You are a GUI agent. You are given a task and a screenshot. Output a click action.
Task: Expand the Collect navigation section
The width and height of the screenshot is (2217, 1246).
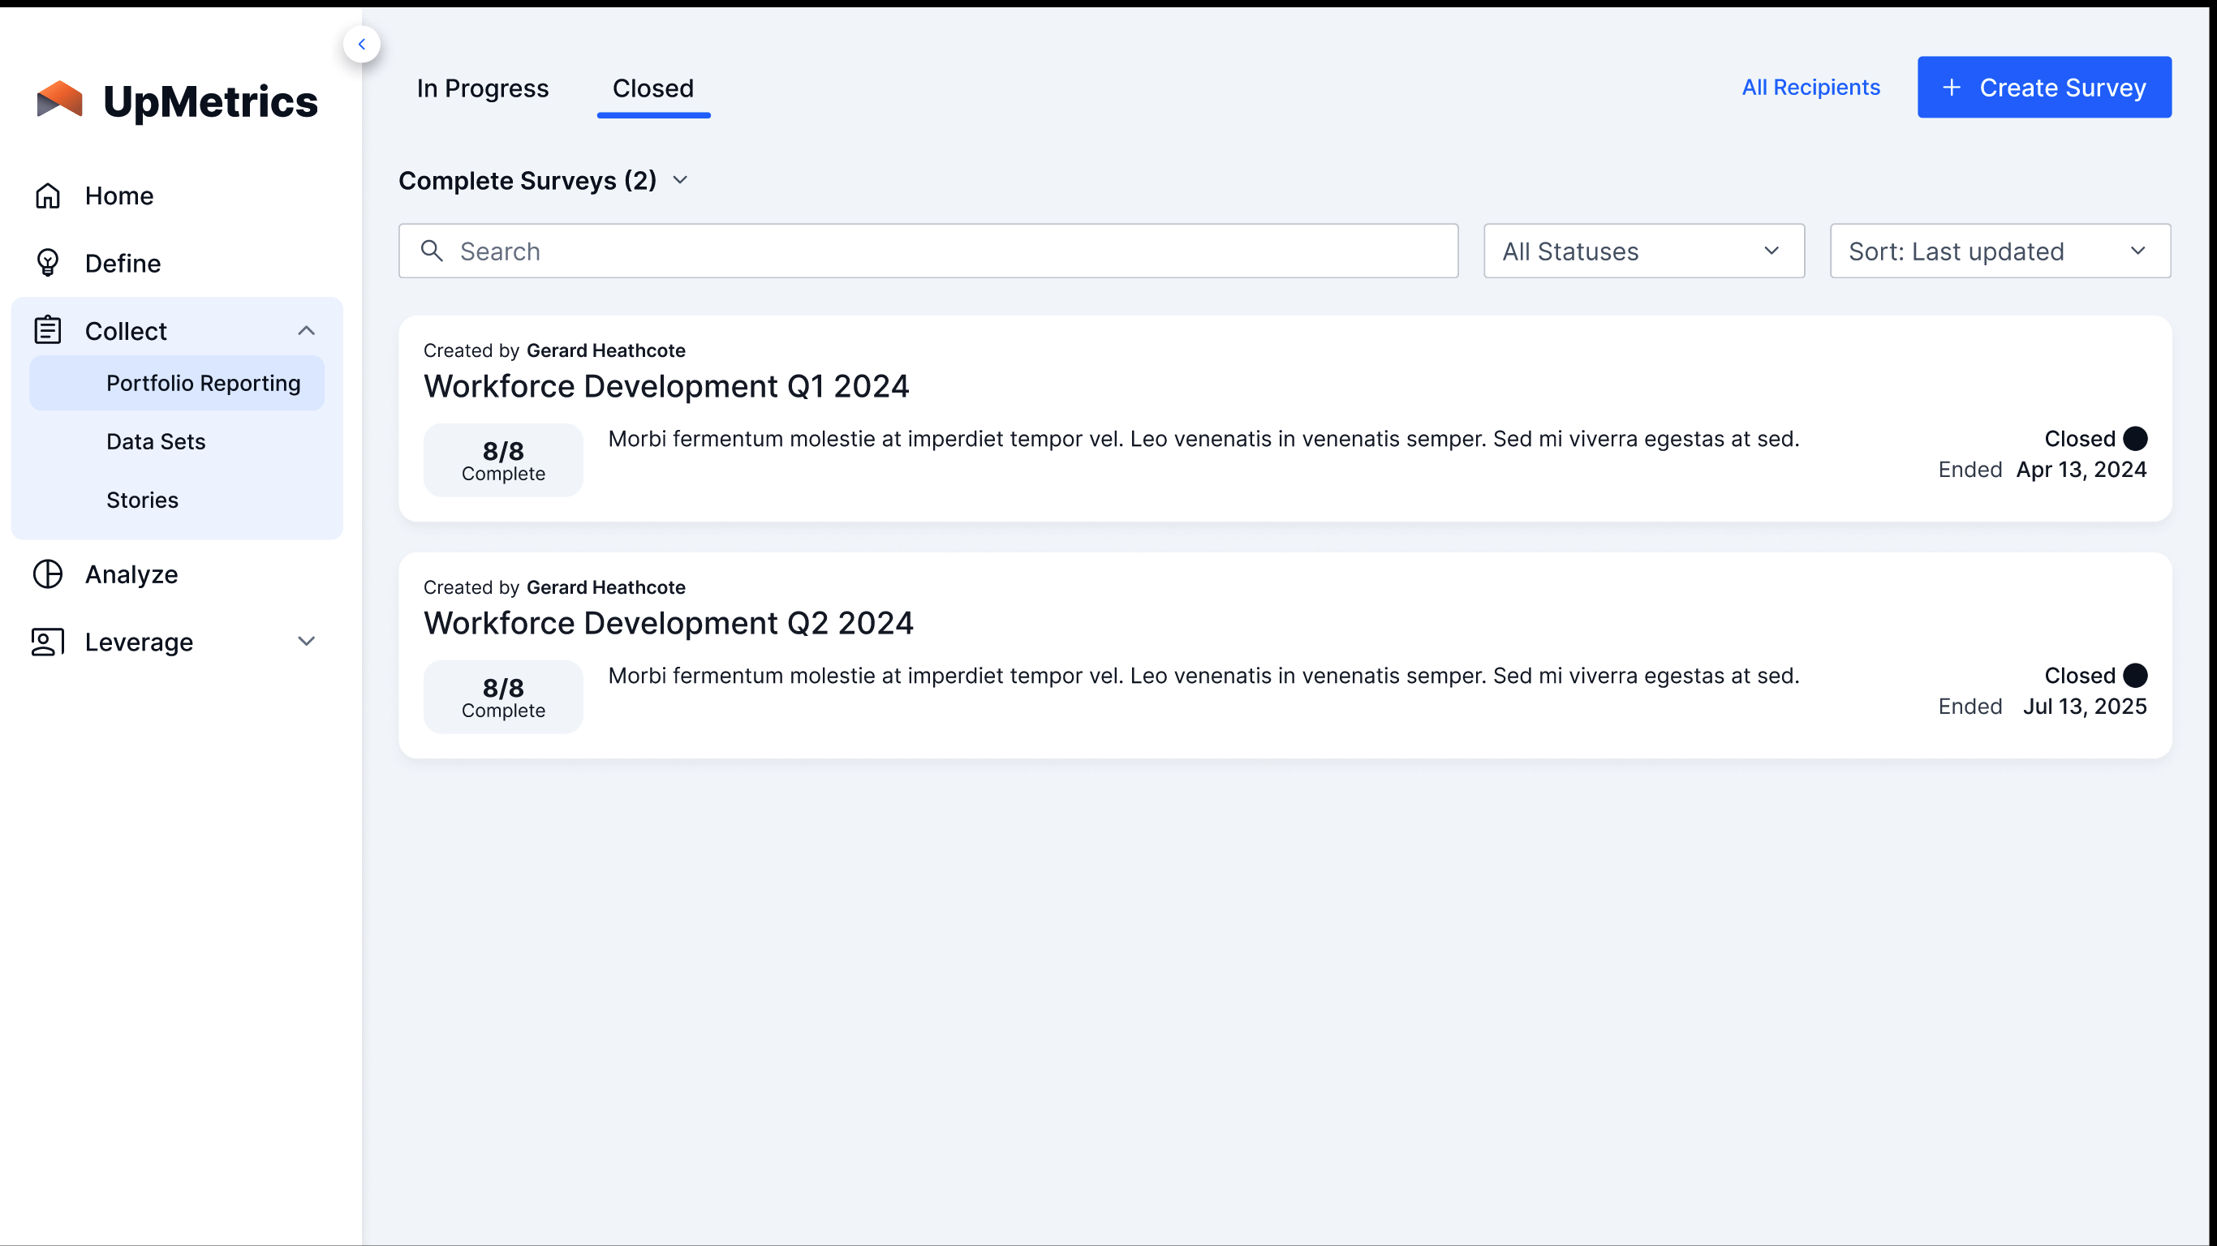click(x=306, y=330)
